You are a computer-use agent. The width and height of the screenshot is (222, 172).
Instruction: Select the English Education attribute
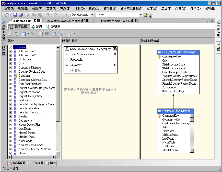[29, 92]
